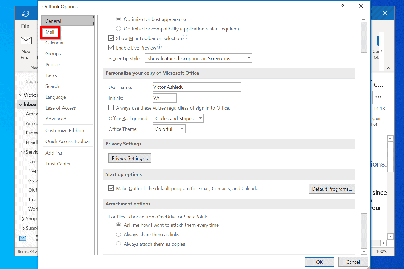The image size is (404, 269).
Task: Click the tasks icon beside the Mail envelope
Action: tap(37, 238)
